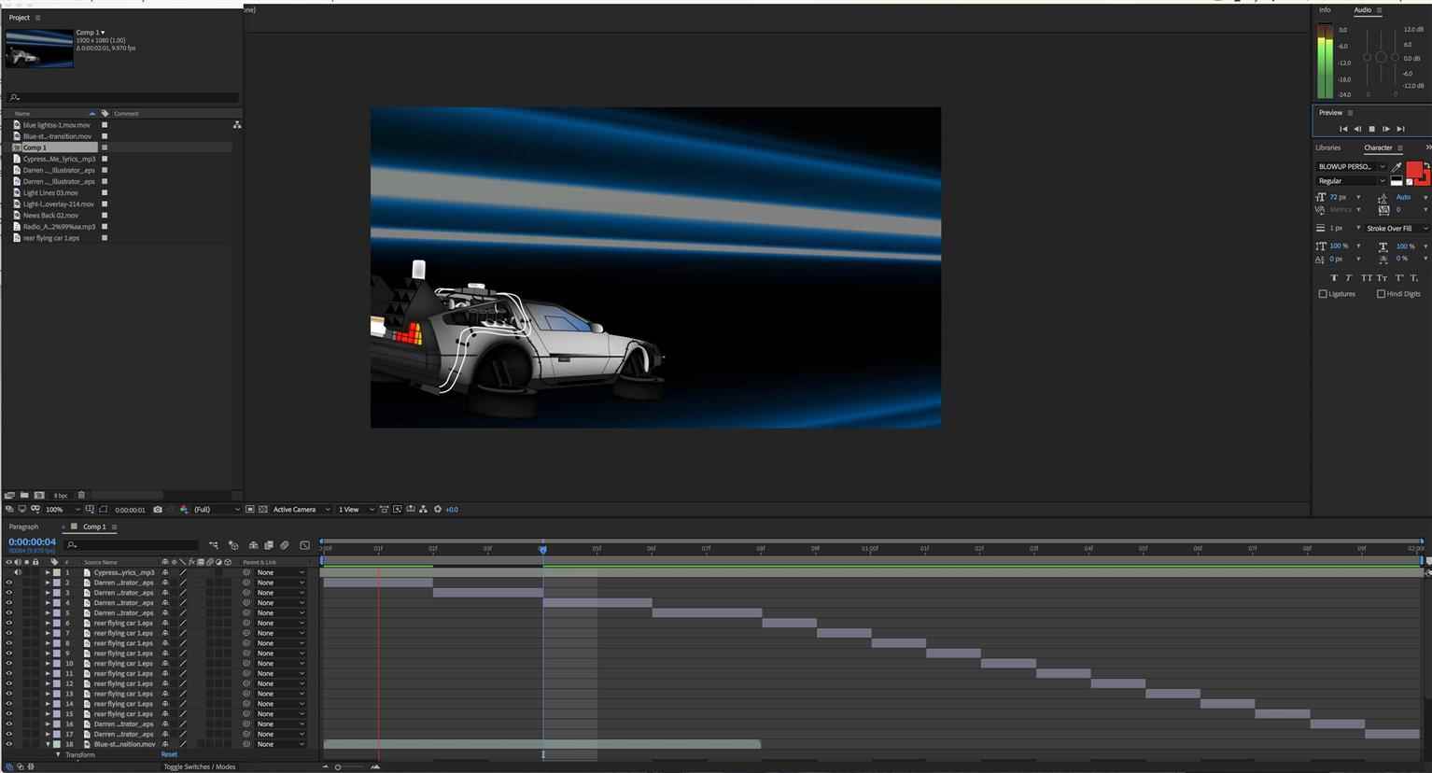Viewport: 1432px width, 773px height.
Task: Swap fill and stroke colors arrow
Action: pyautogui.click(x=1427, y=164)
